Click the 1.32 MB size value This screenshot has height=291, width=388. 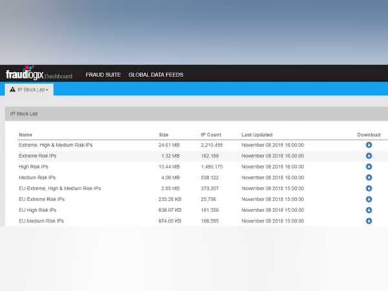click(x=171, y=156)
